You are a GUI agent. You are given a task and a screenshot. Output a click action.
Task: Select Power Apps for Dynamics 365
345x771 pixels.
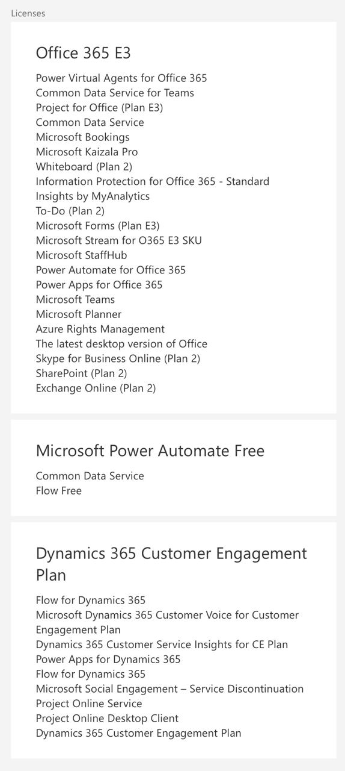click(x=108, y=660)
